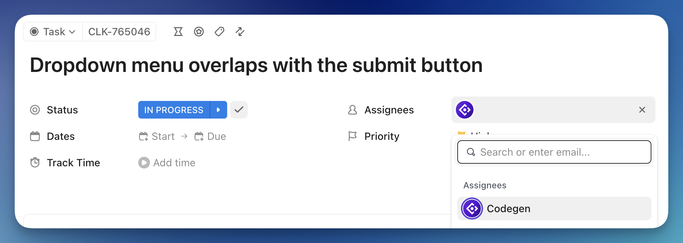Image resolution: width=683 pixels, height=243 pixels.
Task: Click the next-status arrow on IN PROGRESS
Action: [218, 110]
